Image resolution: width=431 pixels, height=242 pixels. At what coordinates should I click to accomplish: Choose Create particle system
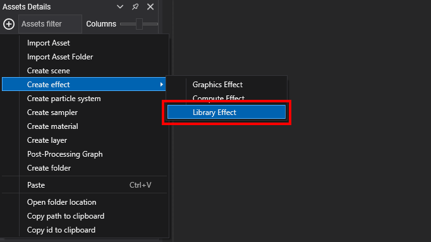pos(85,99)
